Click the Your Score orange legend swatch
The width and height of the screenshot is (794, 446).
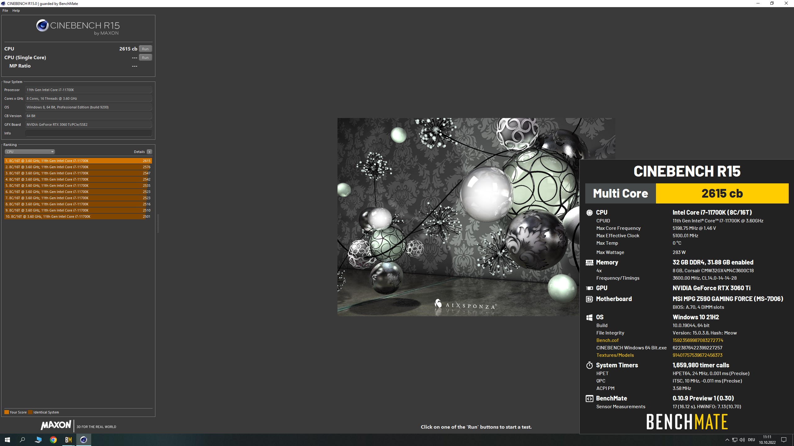coord(7,412)
